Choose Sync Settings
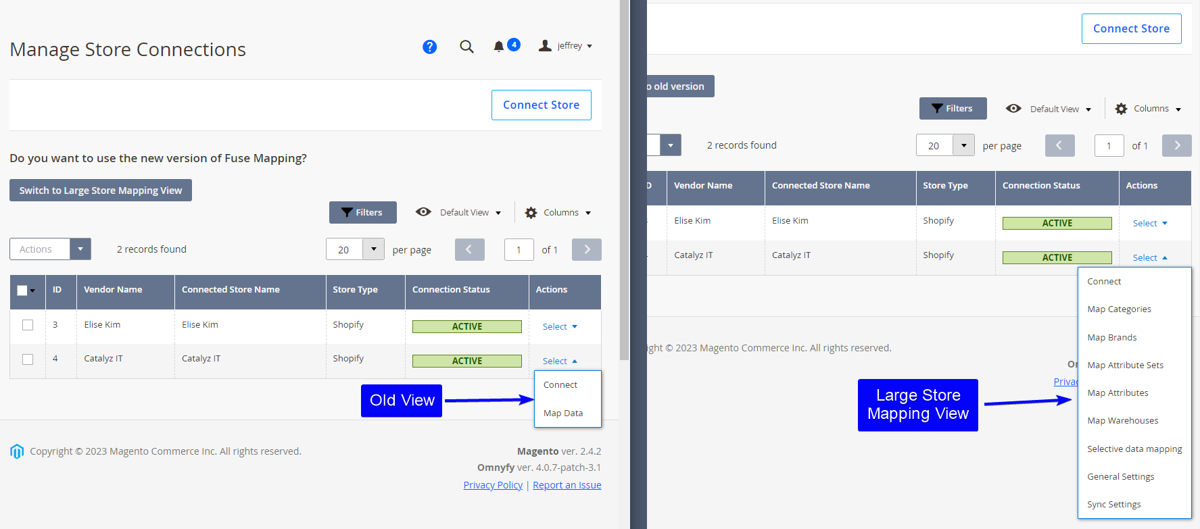The height and width of the screenshot is (529, 1200). click(x=1134, y=505)
